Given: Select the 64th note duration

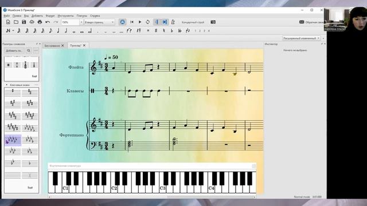Looking at the screenshot, I should click(27, 30).
